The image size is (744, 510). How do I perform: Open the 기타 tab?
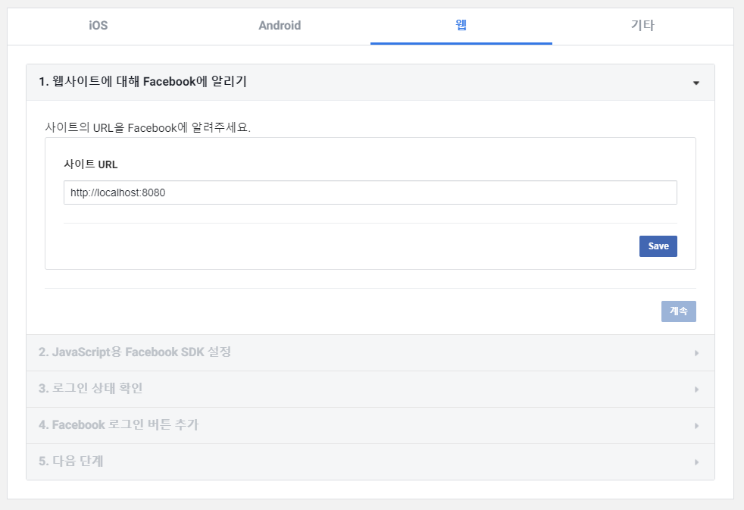pos(642,26)
